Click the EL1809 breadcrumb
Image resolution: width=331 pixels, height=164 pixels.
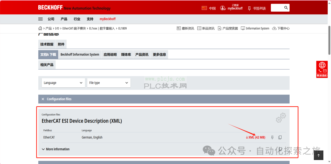click(x=122, y=28)
